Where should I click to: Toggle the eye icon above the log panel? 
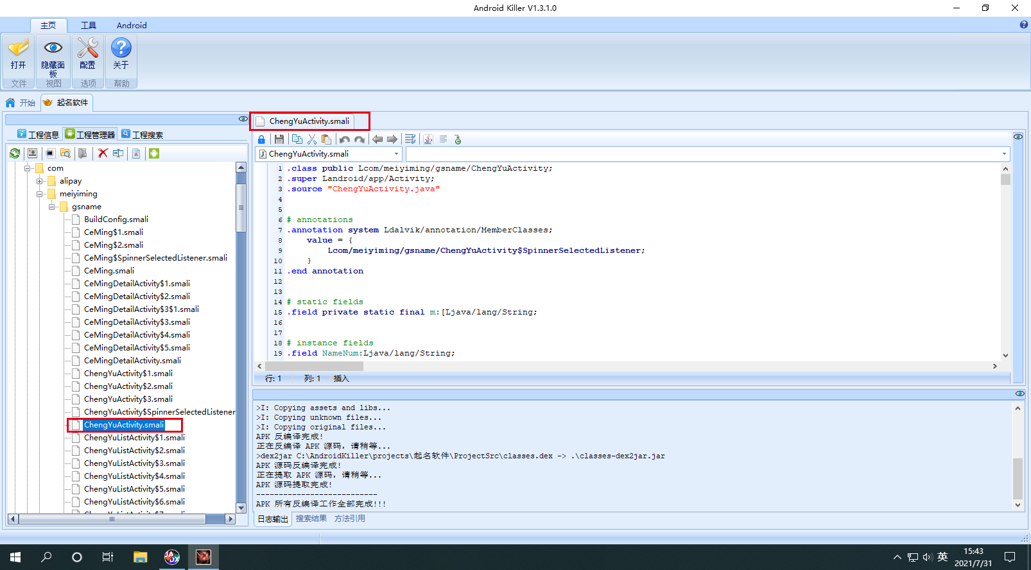pos(1019,393)
